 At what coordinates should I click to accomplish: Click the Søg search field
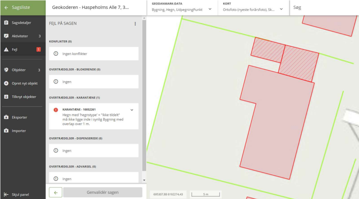[x=324, y=8]
